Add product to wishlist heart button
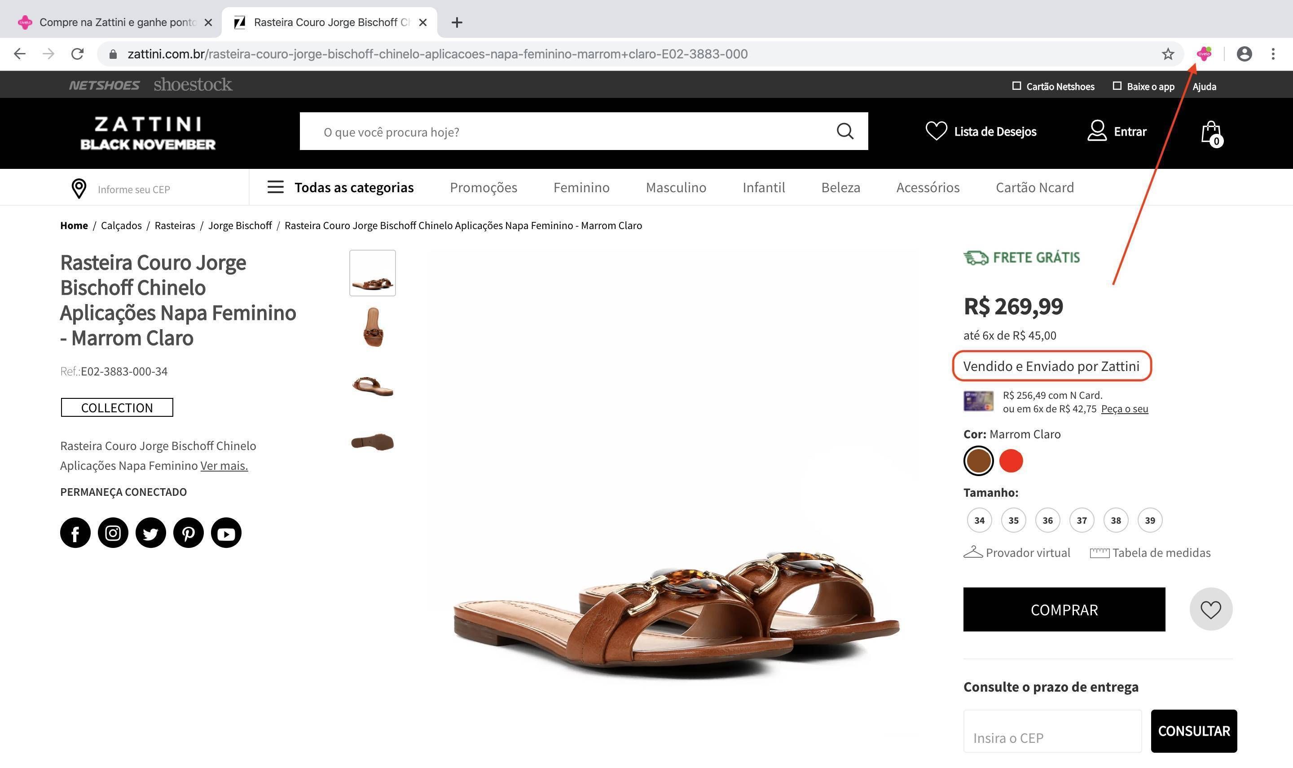Image resolution: width=1293 pixels, height=768 pixels. (1211, 609)
